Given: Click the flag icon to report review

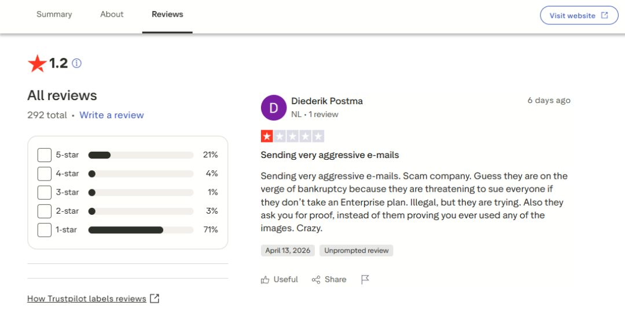Looking at the screenshot, I should [x=365, y=280].
